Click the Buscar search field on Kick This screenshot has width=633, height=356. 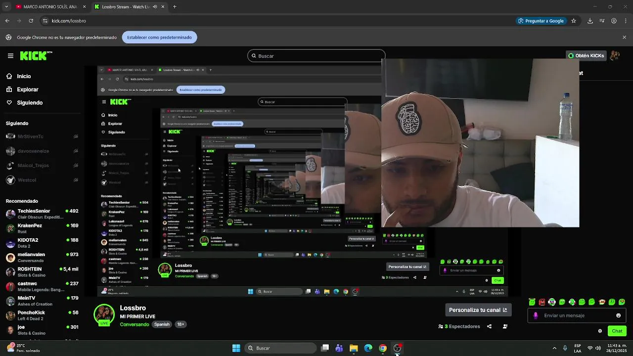point(316,56)
